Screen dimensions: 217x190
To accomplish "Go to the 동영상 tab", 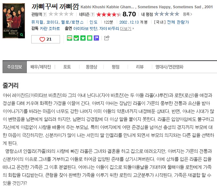I will pyautogui.click(x=91, y=67).
